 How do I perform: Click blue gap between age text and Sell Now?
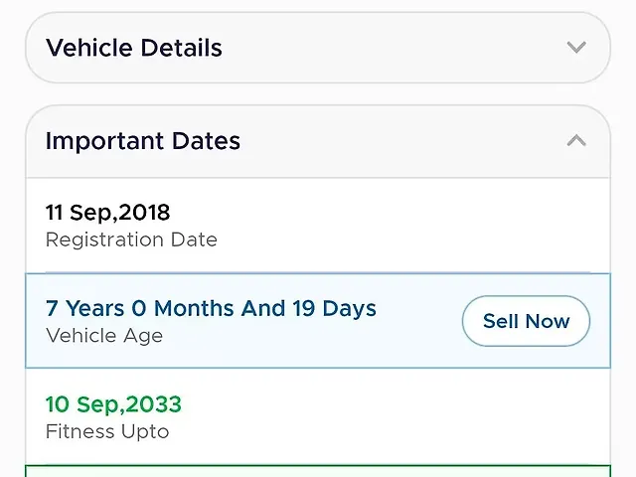pyautogui.click(x=419, y=321)
